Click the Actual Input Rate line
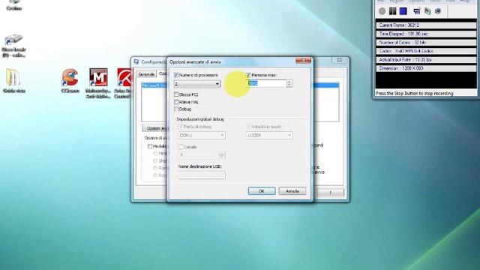The width and height of the screenshot is (480, 270). [426, 60]
